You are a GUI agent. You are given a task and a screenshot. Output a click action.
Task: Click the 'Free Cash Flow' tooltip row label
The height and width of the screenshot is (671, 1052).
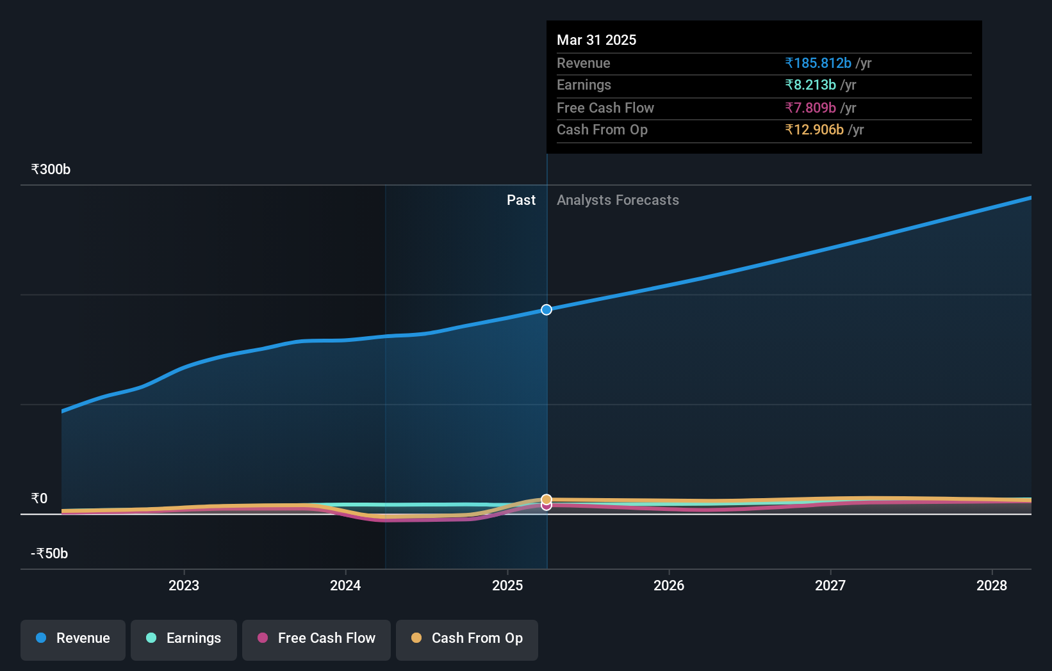(x=605, y=108)
